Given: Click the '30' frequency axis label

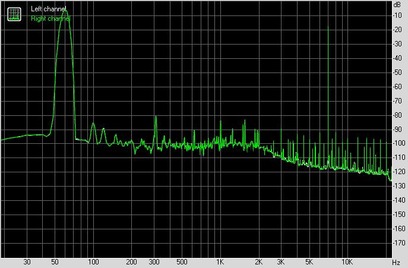Looking at the screenshot, I should tap(27, 261).
